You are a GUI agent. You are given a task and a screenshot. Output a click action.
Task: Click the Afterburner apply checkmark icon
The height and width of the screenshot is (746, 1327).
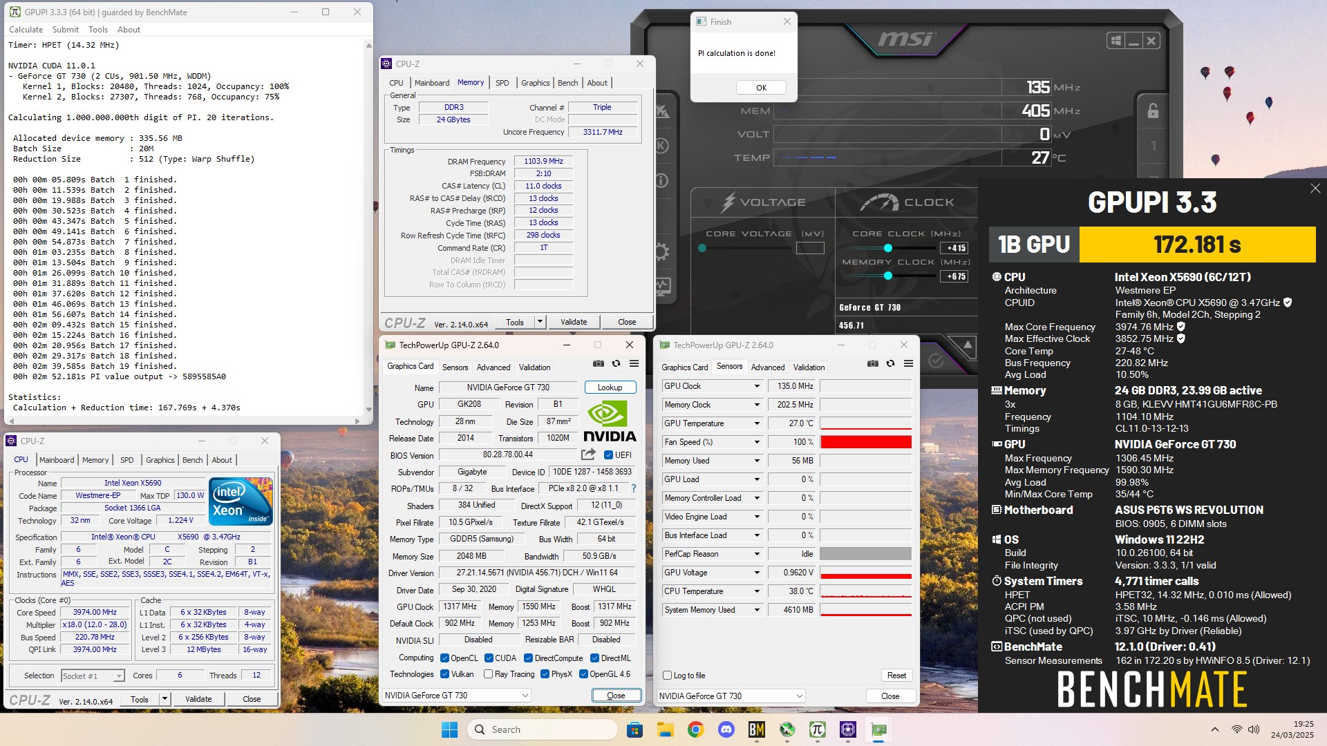tap(935, 360)
